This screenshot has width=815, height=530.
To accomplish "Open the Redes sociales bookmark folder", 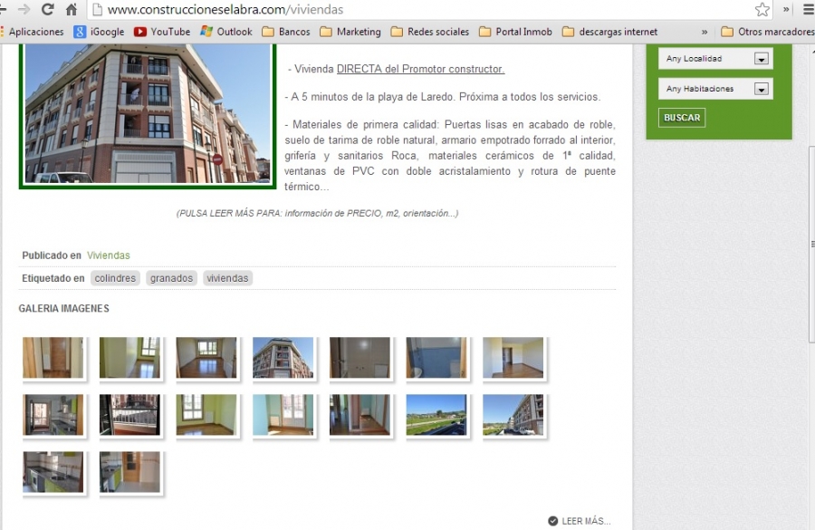I will click(430, 32).
